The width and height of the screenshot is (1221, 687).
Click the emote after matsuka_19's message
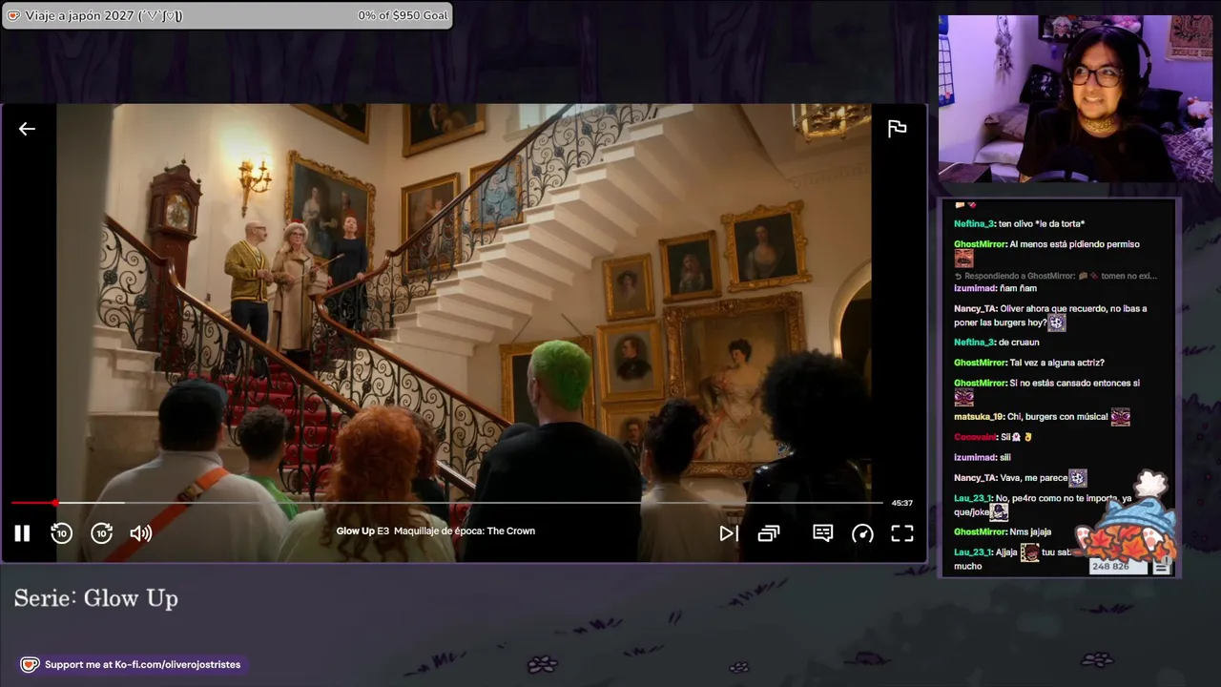tap(1120, 417)
